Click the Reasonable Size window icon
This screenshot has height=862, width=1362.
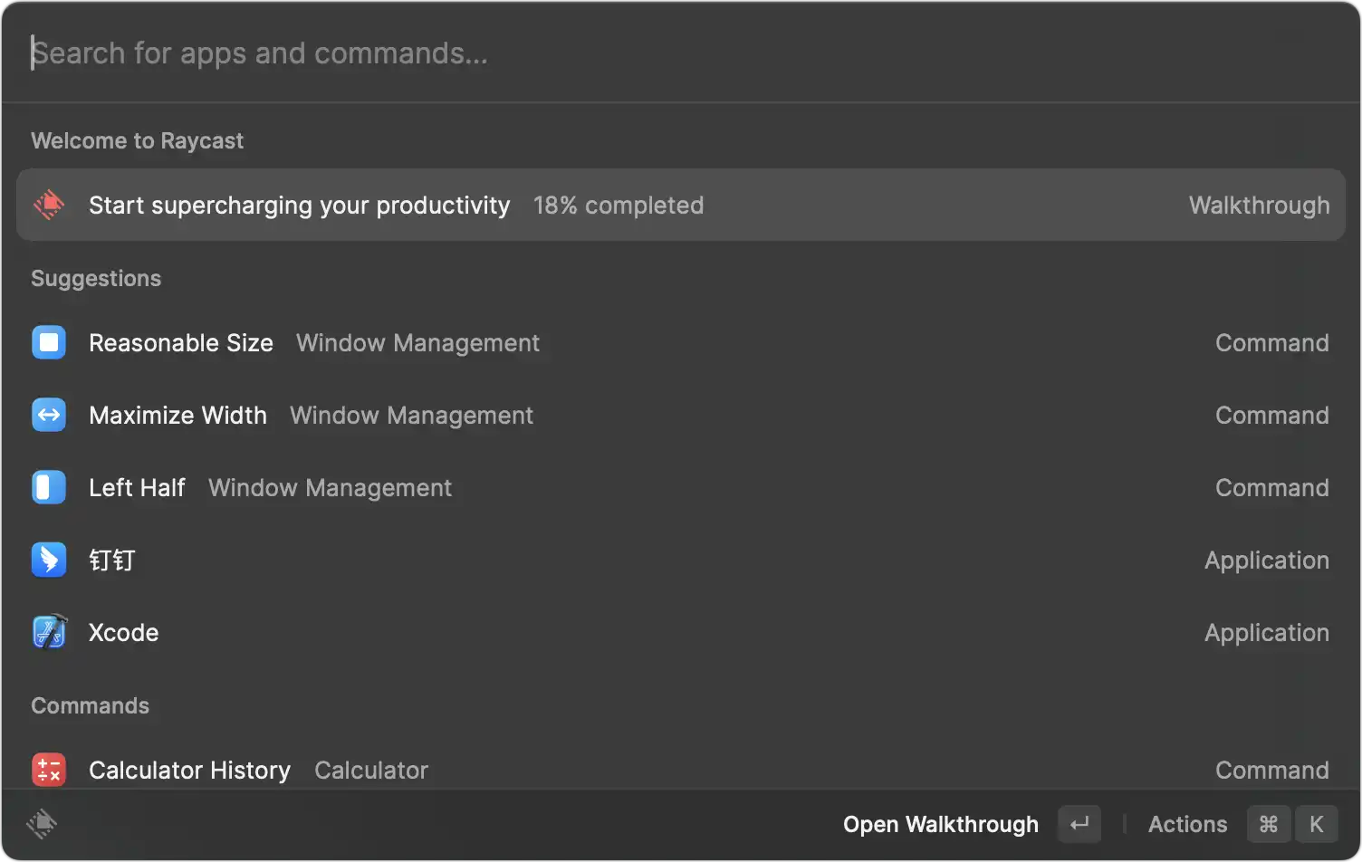(49, 343)
